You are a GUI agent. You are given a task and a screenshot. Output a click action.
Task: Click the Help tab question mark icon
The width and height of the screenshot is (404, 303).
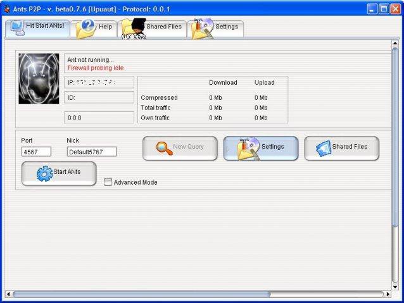(88, 27)
